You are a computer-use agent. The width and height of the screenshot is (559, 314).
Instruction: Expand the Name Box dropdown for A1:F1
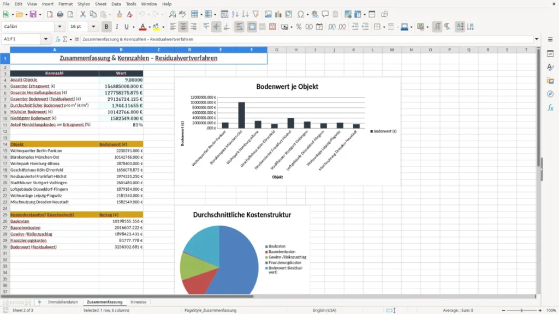[x=46, y=39]
